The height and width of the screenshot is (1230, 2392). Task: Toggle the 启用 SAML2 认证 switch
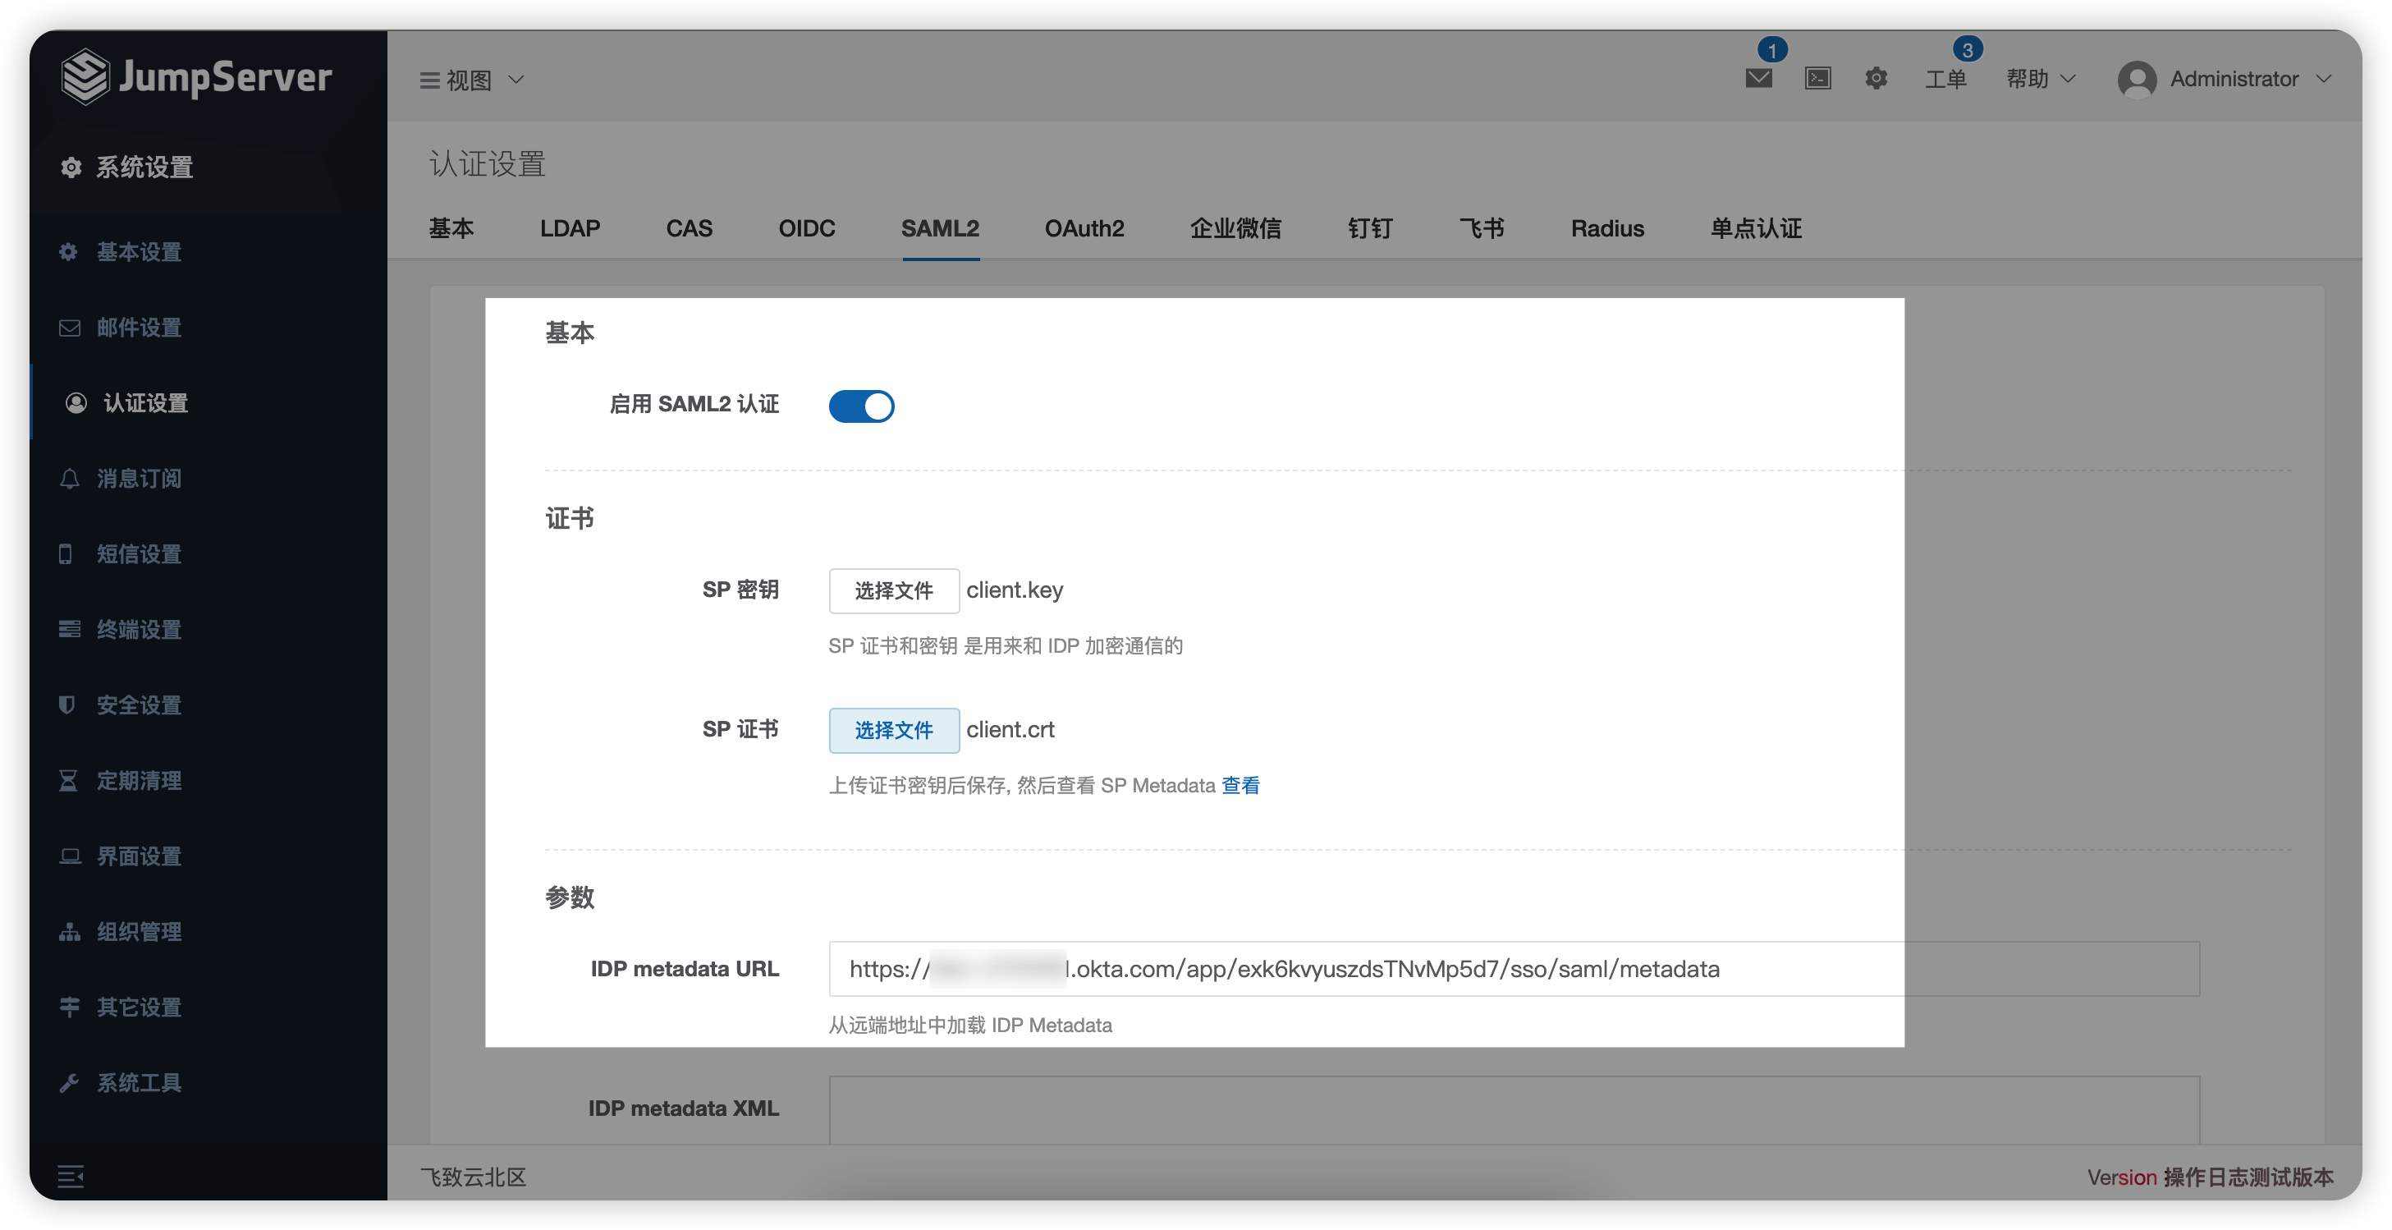pyautogui.click(x=861, y=406)
